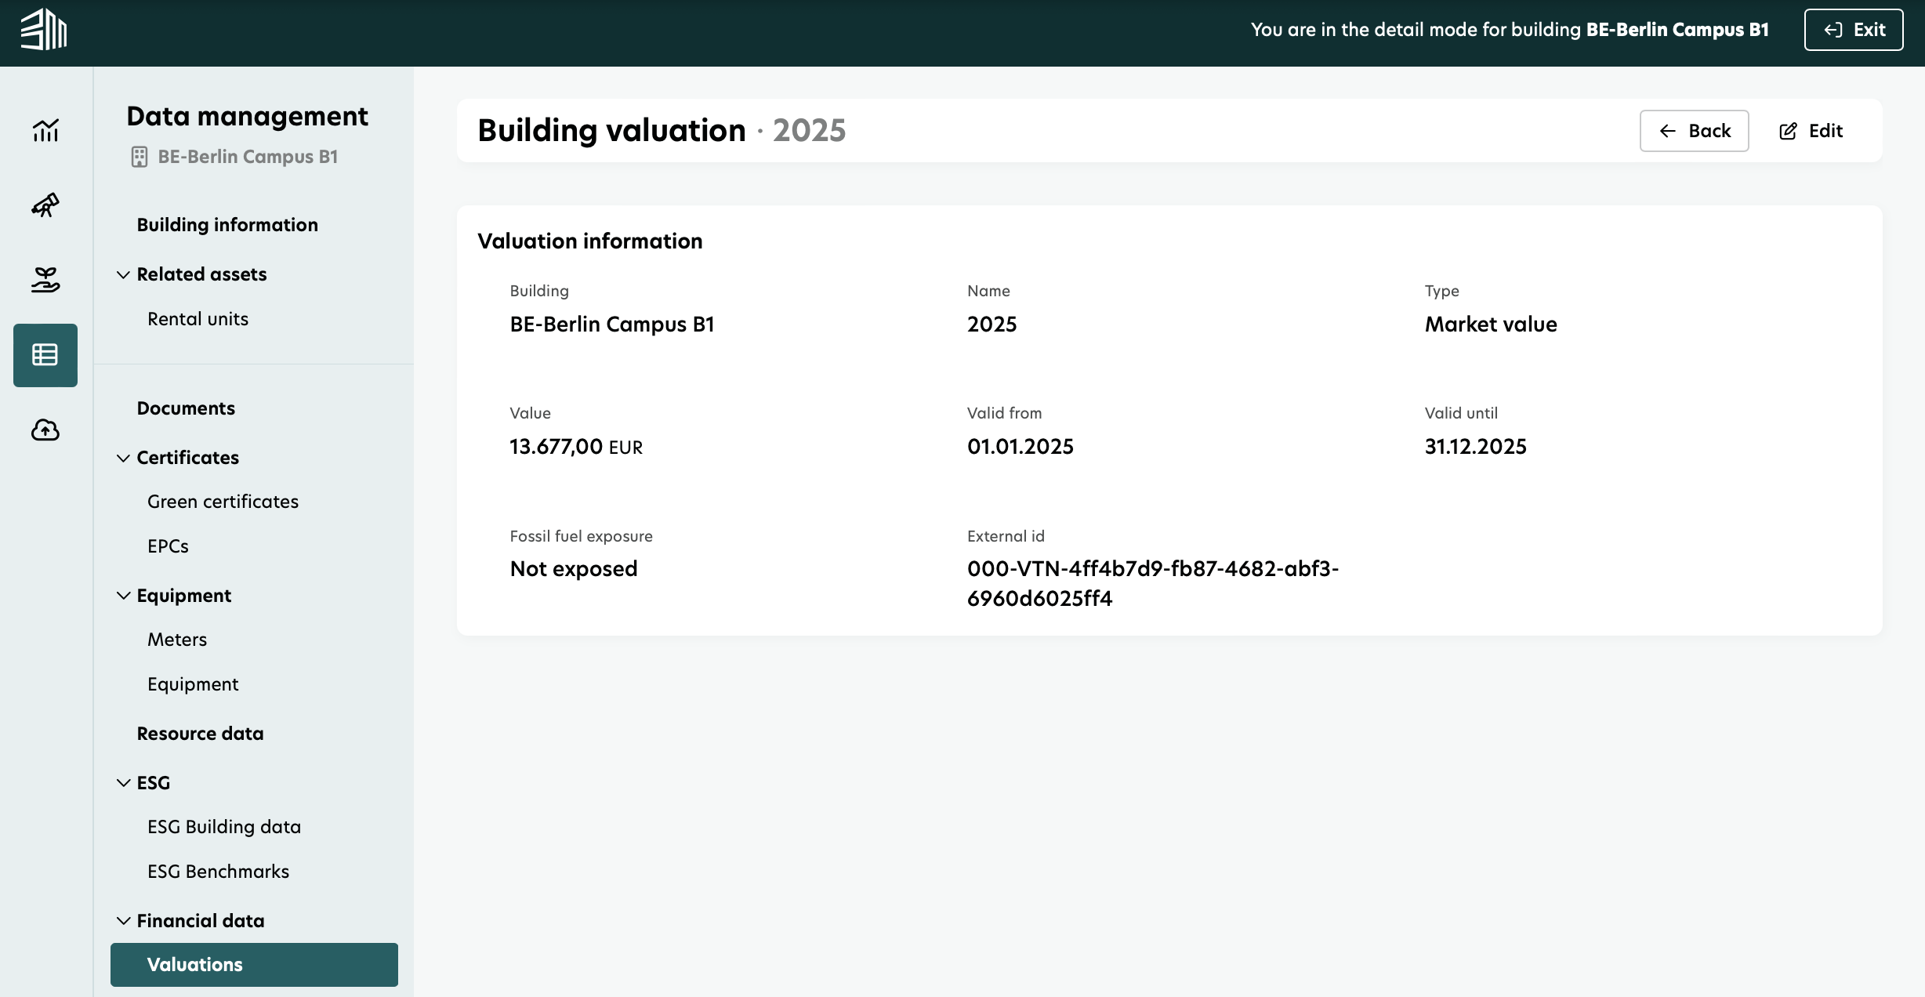Image resolution: width=1925 pixels, height=997 pixels.
Task: Collapse the ESG section
Action: click(x=124, y=782)
